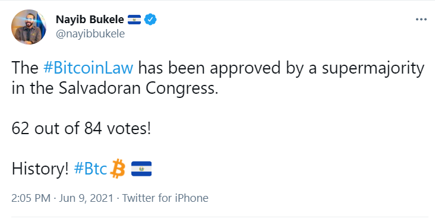The width and height of the screenshot is (435, 222).
Task: Click the word "History!" in the tweet
Action: (x=40, y=169)
